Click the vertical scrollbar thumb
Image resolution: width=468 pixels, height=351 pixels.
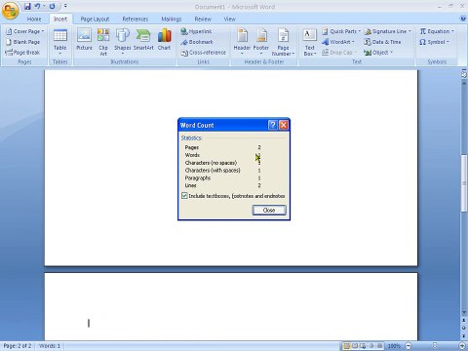click(464, 183)
